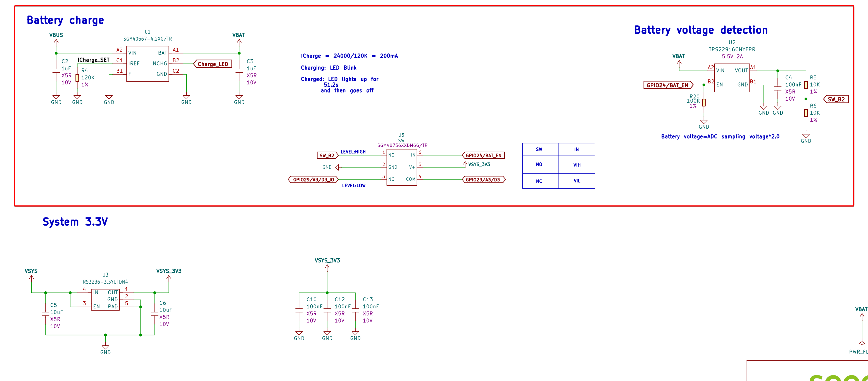Screen dimensions: 868x381
Task: Click 'Battery voltage=ADC sampling voltage*2.0' note
Action: pos(720,137)
